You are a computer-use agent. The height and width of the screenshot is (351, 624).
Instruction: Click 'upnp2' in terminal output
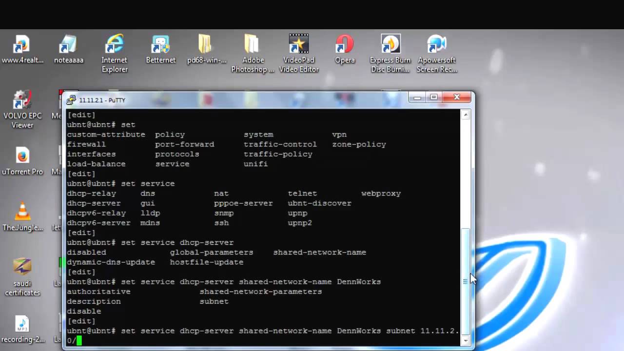300,223
